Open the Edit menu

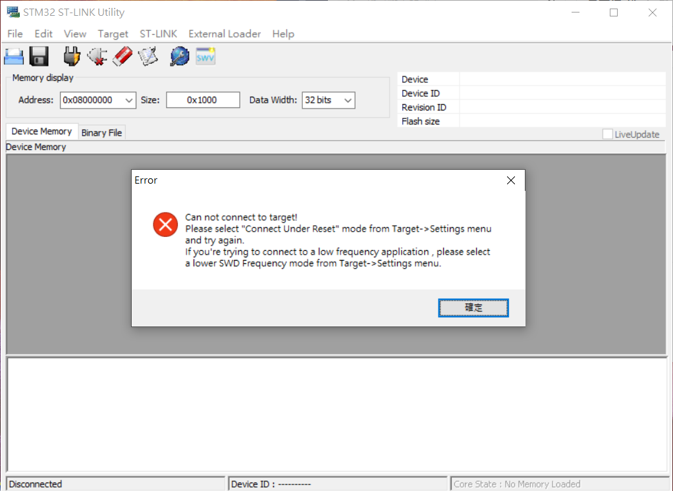pos(43,34)
